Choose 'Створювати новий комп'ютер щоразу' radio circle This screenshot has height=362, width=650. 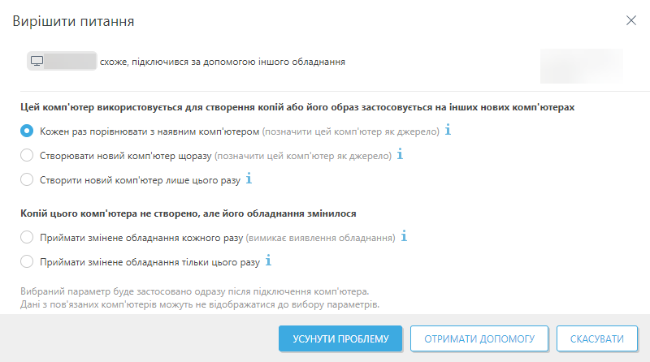pos(27,155)
